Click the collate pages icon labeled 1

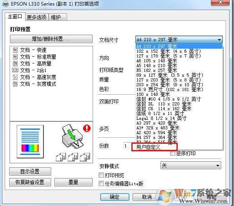61,157
